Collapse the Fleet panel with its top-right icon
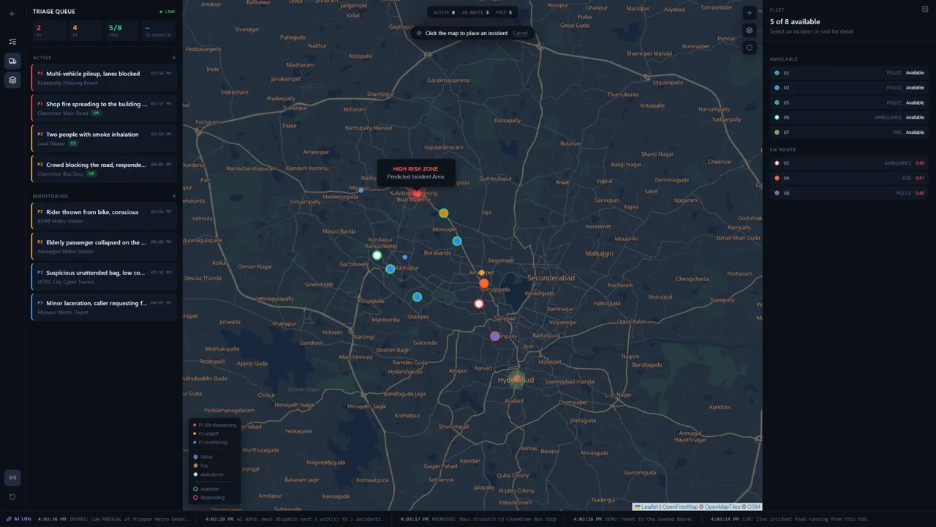 click(926, 9)
